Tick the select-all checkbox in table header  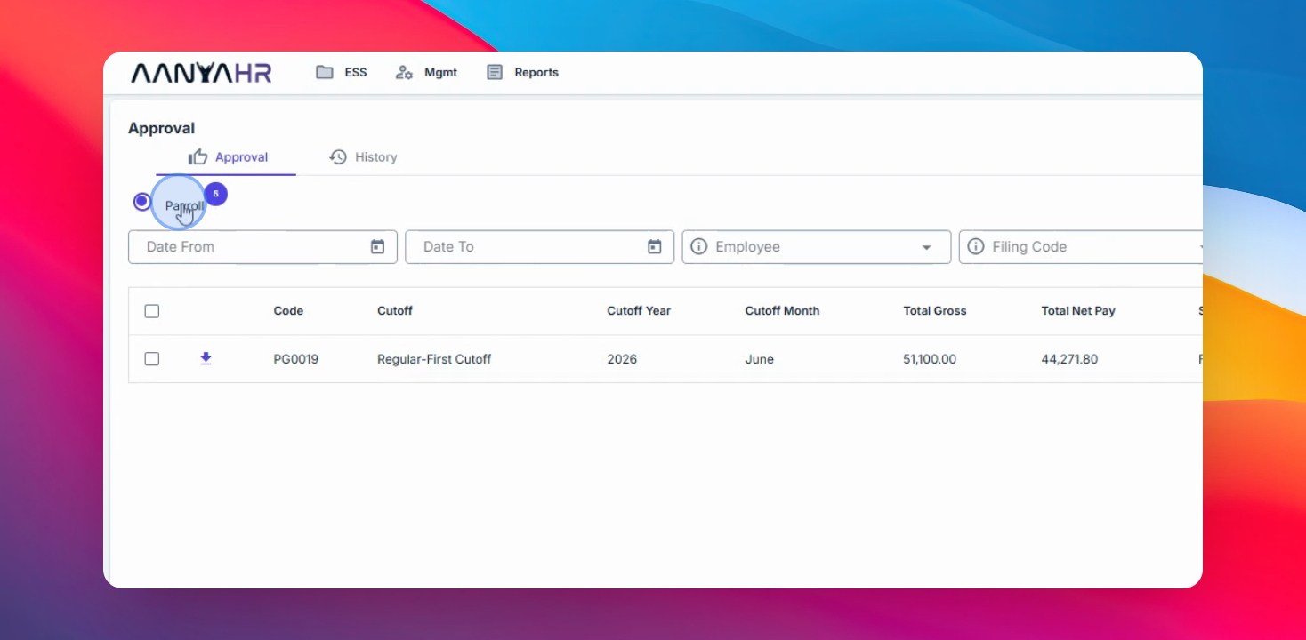pyautogui.click(x=152, y=311)
